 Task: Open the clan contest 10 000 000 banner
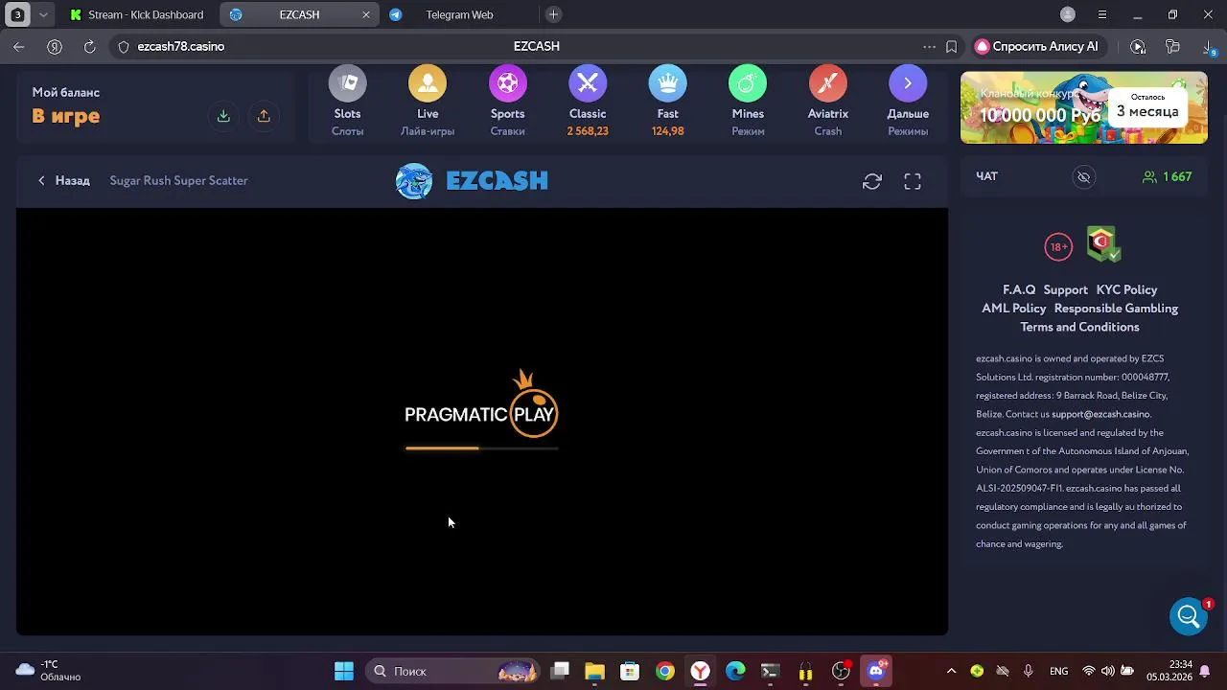[x=1084, y=107]
